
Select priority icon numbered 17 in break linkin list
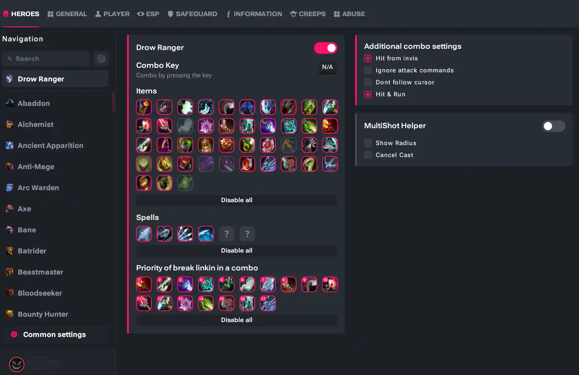pos(268,303)
